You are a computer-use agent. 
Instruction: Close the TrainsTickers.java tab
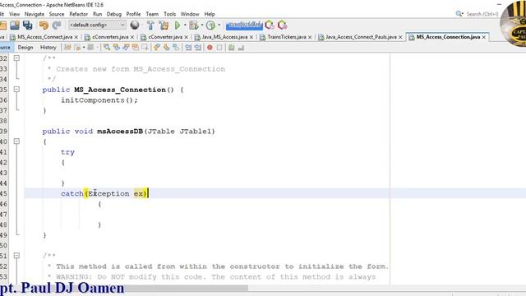click(x=310, y=37)
